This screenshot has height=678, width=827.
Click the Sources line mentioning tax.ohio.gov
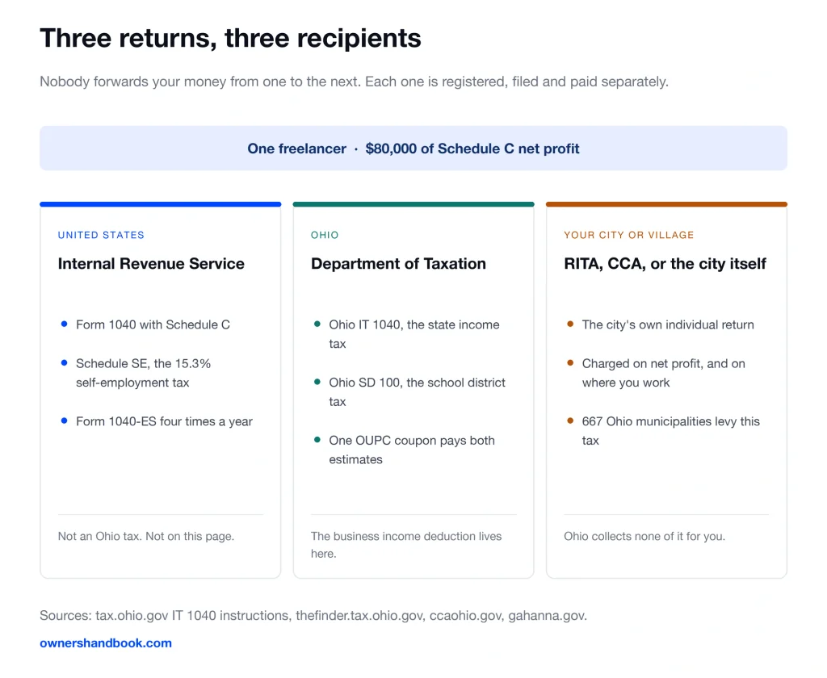pyautogui.click(x=313, y=615)
